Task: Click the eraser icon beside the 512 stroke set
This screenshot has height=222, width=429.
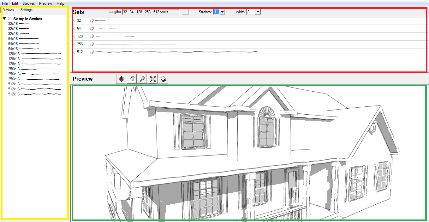Action: (92, 52)
